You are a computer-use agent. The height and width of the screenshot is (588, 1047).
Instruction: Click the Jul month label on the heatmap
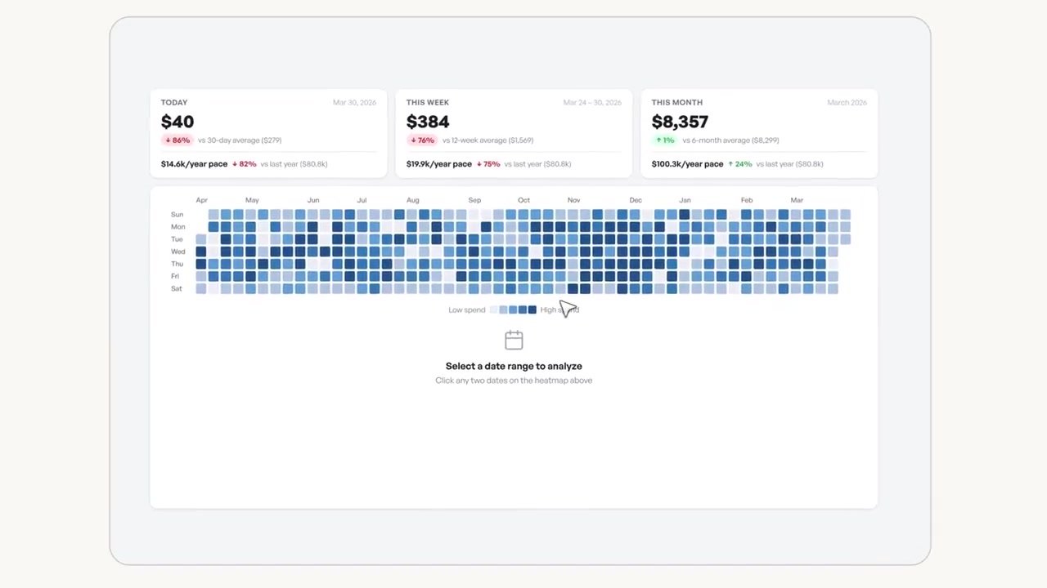(362, 200)
